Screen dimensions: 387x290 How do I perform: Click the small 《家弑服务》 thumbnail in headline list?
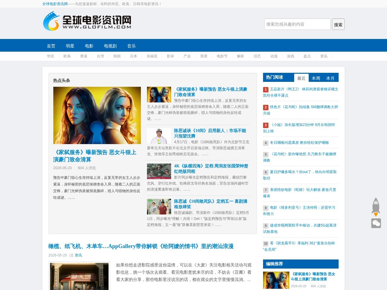tap(159, 95)
